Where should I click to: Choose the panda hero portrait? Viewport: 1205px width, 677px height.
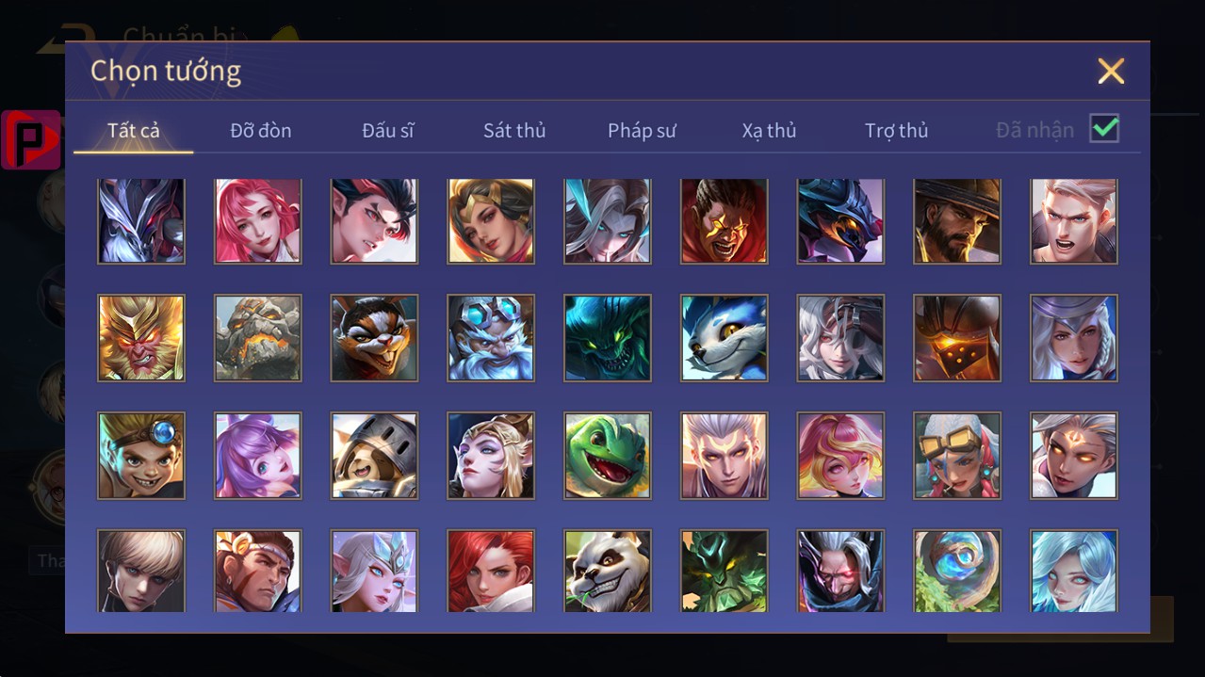(x=608, y=571)
